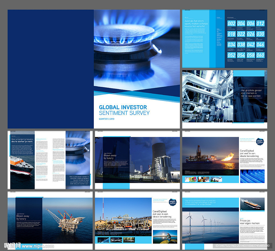The width and height of the screenshot is (275, 251).
Task: Select the offshore wind turbines photo
Action: tap(210, 227)
